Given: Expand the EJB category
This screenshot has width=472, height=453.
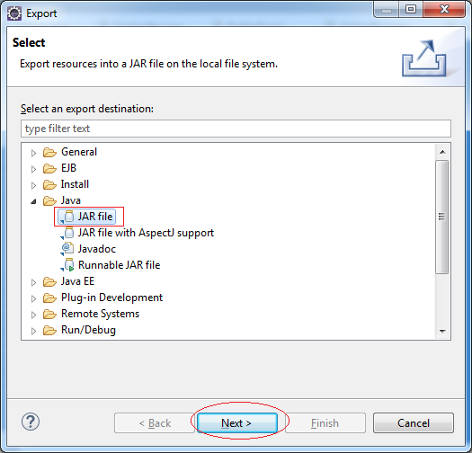Looking at the screenshot, I should [x=33, y=169].
